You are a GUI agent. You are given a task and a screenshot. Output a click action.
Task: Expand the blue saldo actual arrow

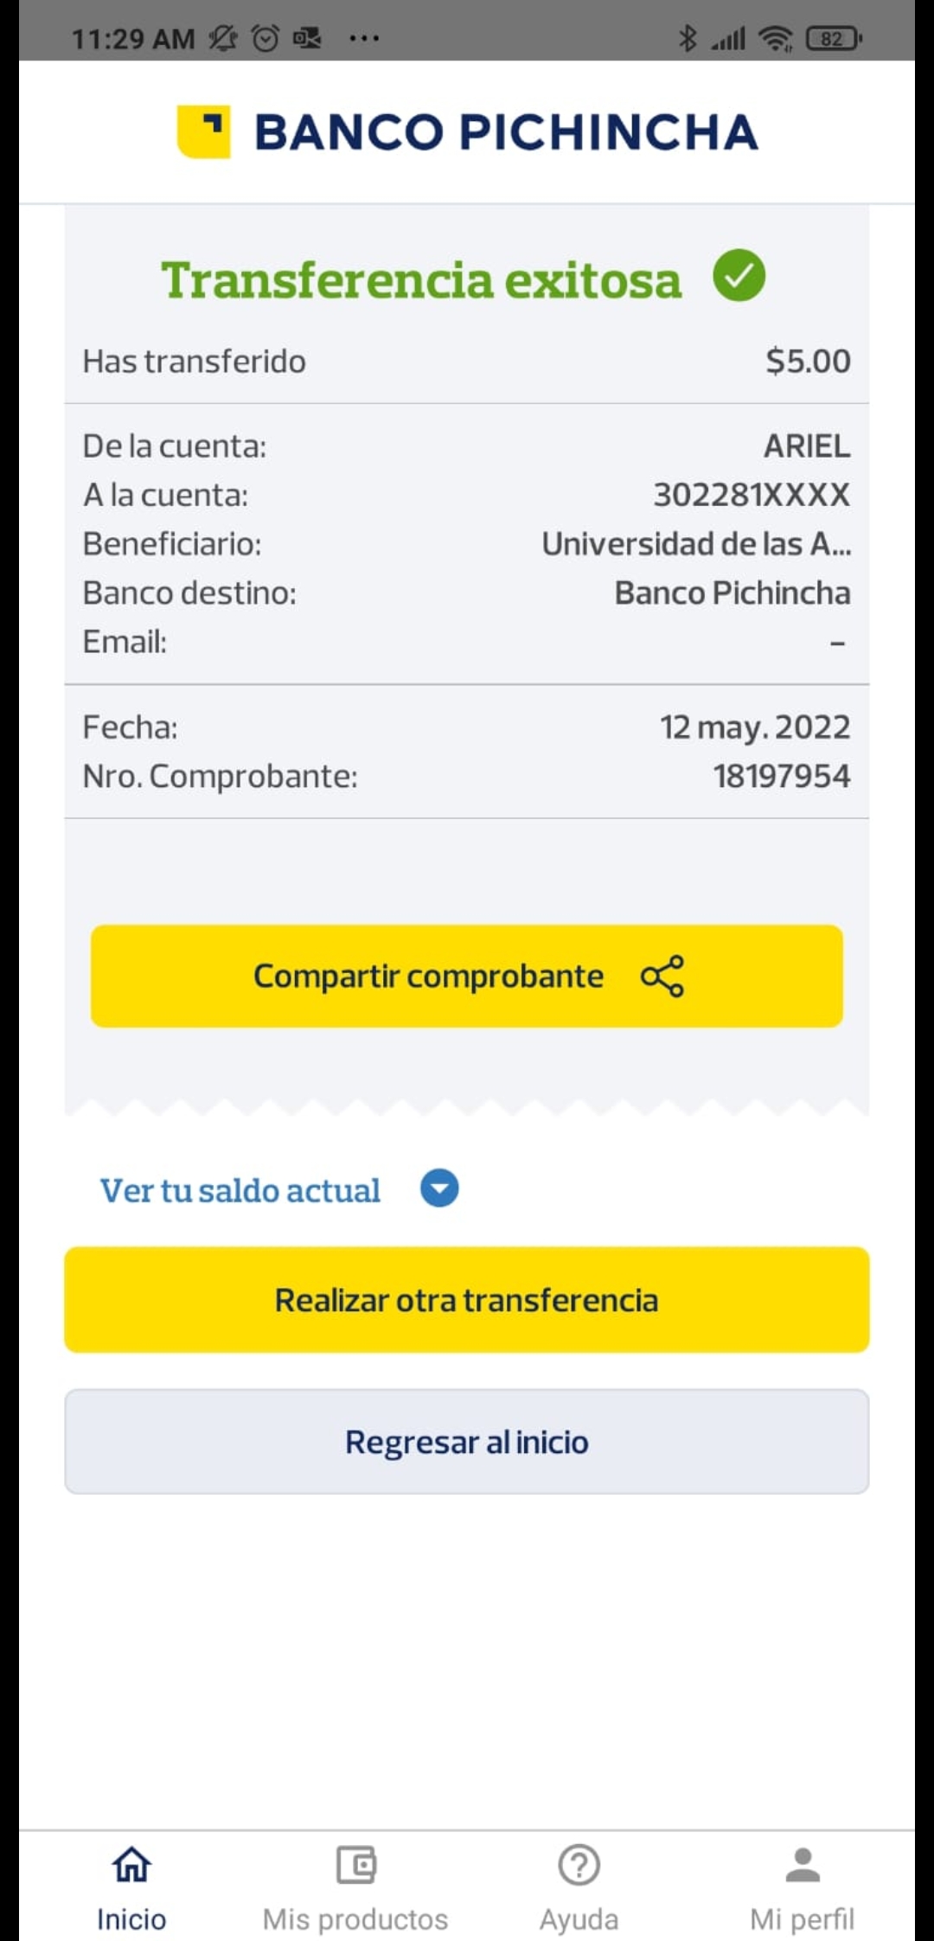pos(439,1188)
